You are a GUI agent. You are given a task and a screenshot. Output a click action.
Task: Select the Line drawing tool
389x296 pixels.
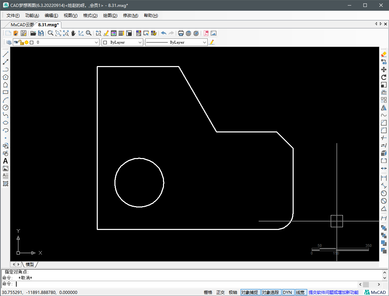(6, 54)
